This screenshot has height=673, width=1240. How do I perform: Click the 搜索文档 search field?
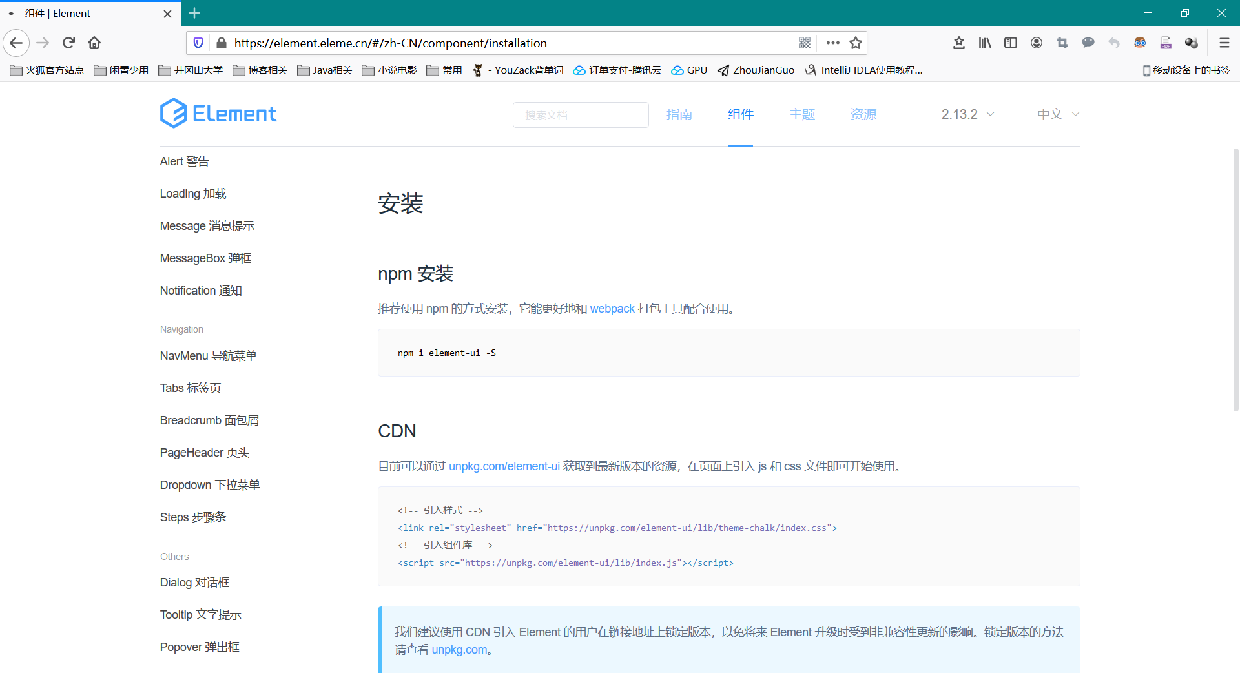[580, 115]
